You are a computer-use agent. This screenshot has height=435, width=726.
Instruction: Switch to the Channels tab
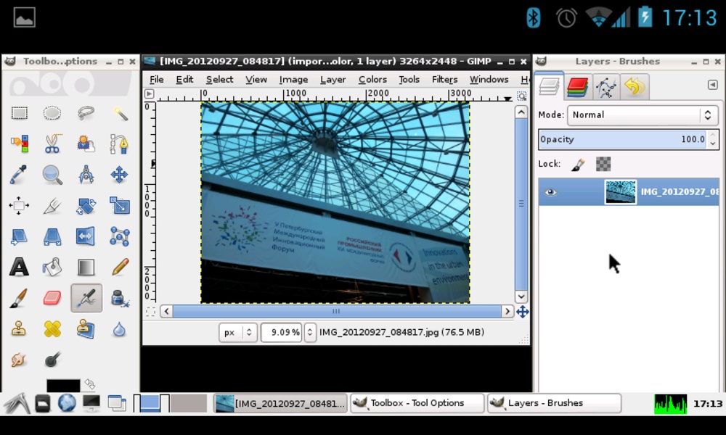click(577, 86)
